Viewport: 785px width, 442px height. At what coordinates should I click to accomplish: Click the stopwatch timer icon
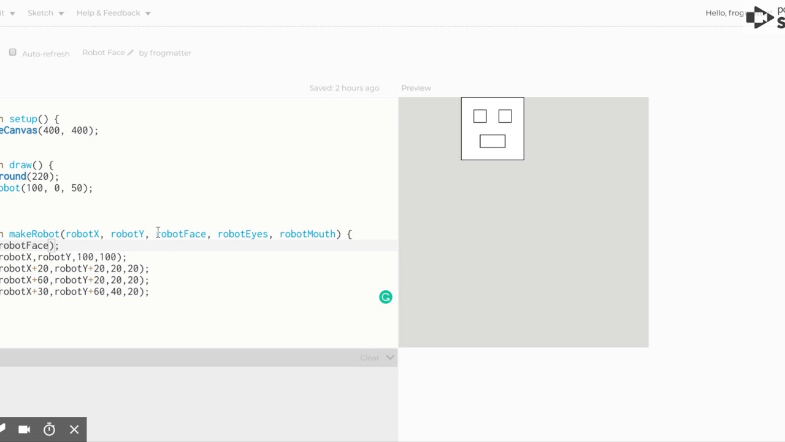(x=49, y=430)
